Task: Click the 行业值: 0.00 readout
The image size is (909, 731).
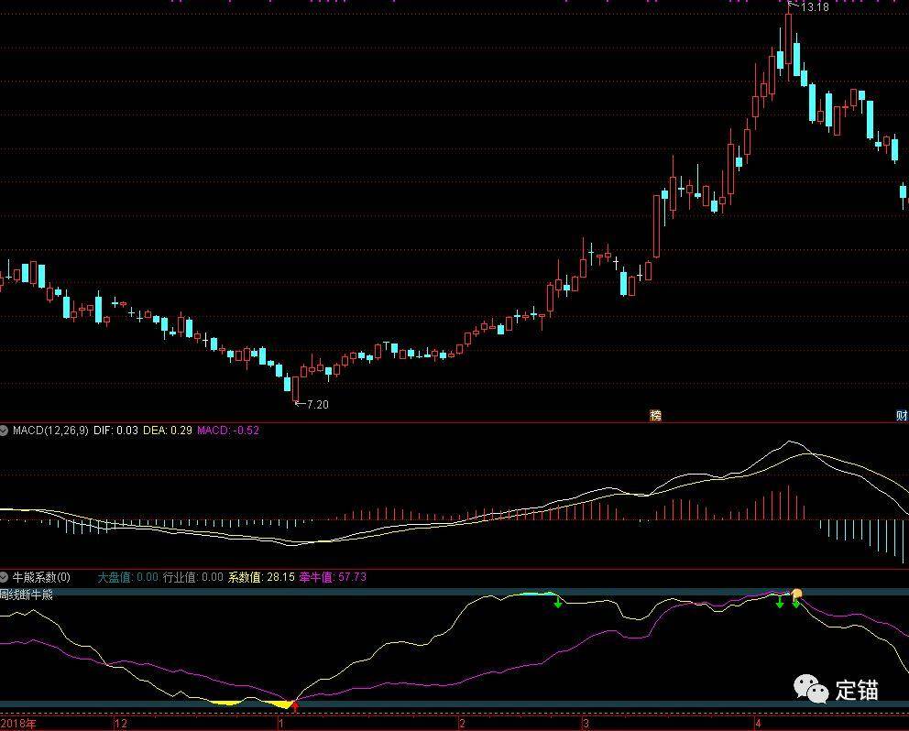Action: 193,577
